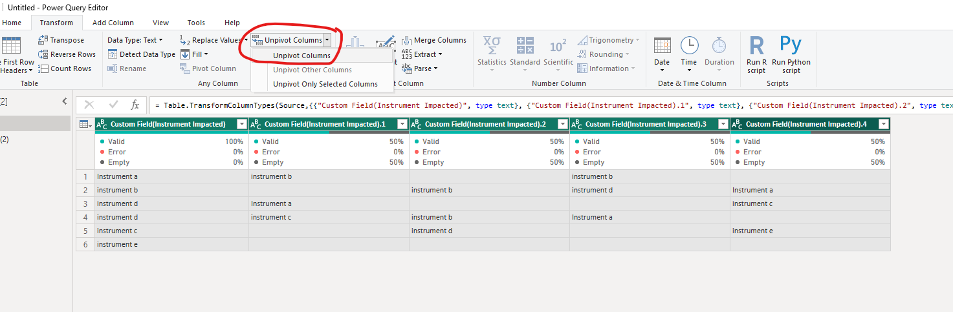Click the 'instrument e' cell in row 6
This screenshot has height=312, width=953.
(x=171, y=244)
